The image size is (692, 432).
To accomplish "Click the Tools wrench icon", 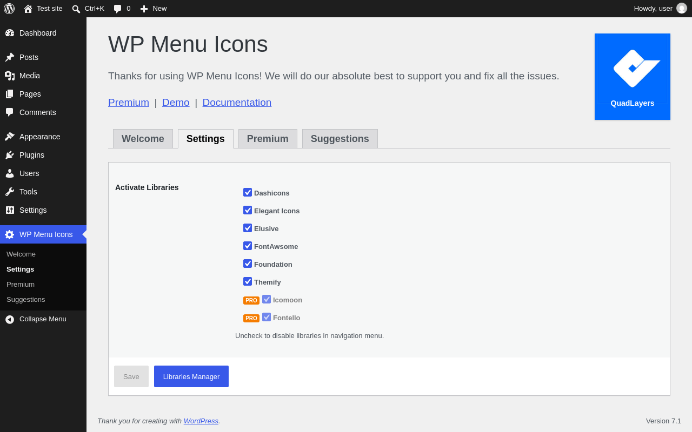I will [10, 192].
